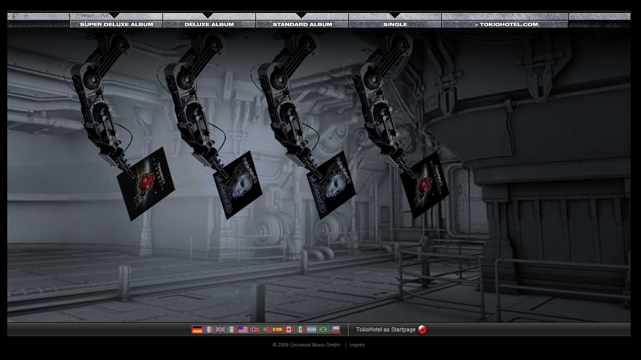Open the Single menu item
The image size is (641, 360).
[x=395, y=24]
